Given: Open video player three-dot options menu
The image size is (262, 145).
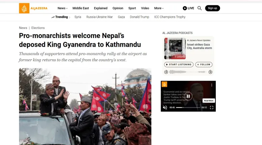Looking at the screenshot, I should (212, 85).
